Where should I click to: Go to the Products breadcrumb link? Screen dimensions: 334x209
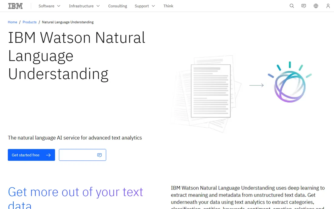pyautogui.click(x=30, y=22)
